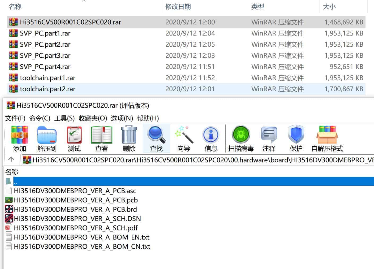Click the SCH.DSN file icon
Viewport: 374px width, 269px height.
click(x=9, y=219)
